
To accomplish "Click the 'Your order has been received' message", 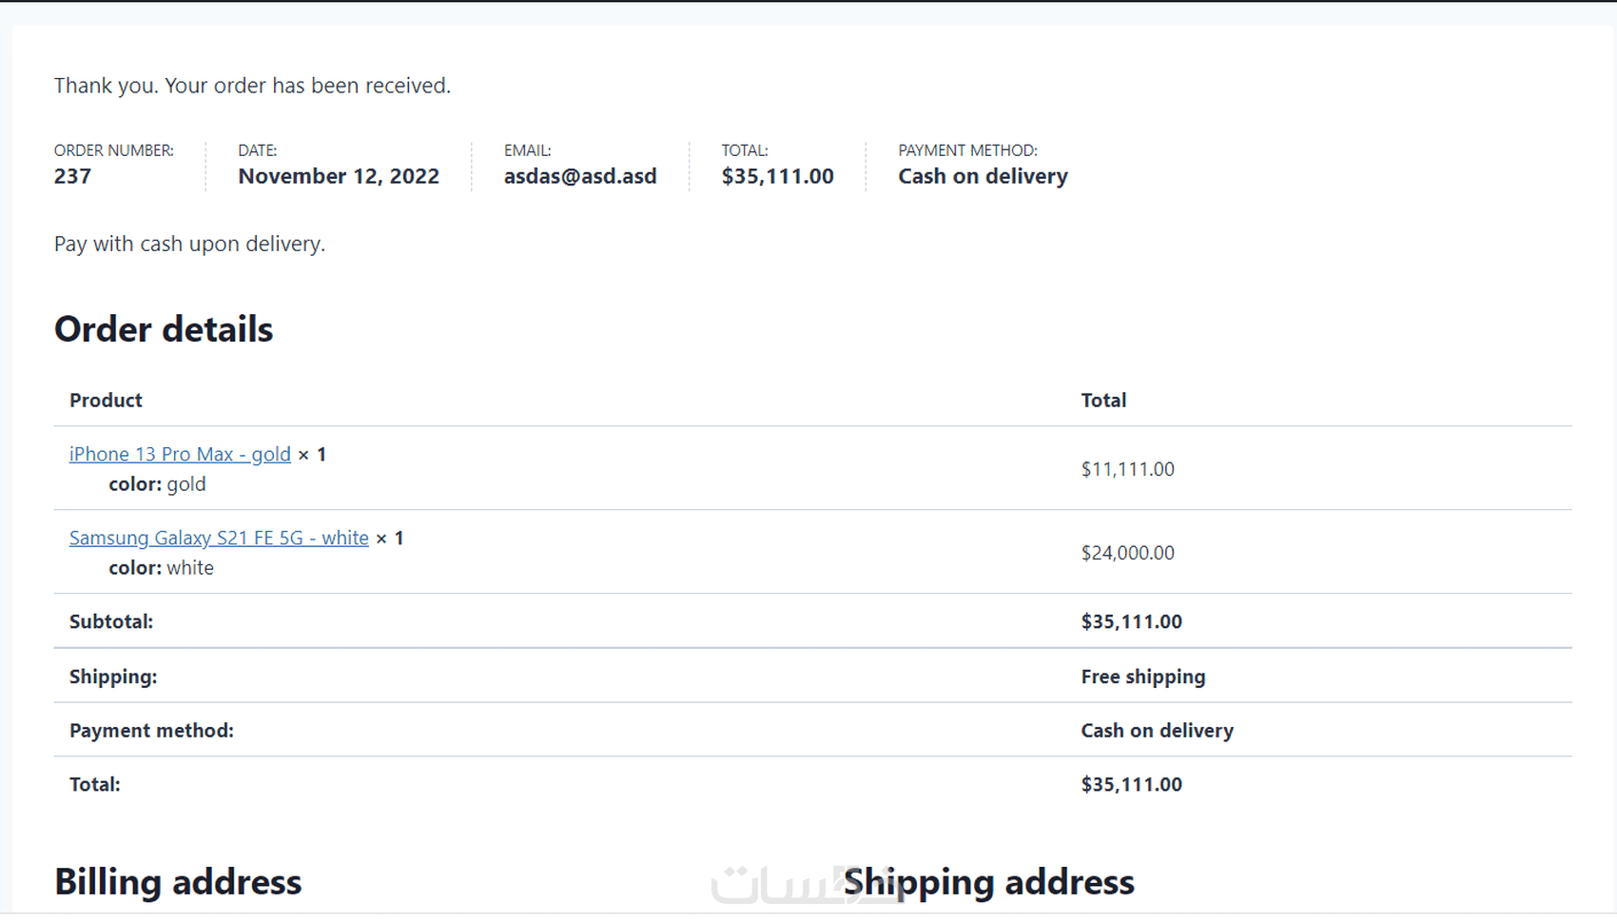I will click(252, 86).
